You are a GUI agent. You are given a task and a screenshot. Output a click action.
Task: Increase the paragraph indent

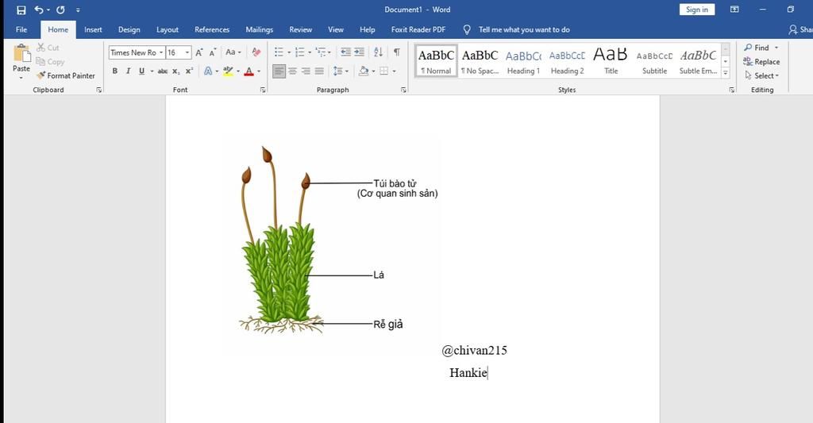(x=360, y=52)
